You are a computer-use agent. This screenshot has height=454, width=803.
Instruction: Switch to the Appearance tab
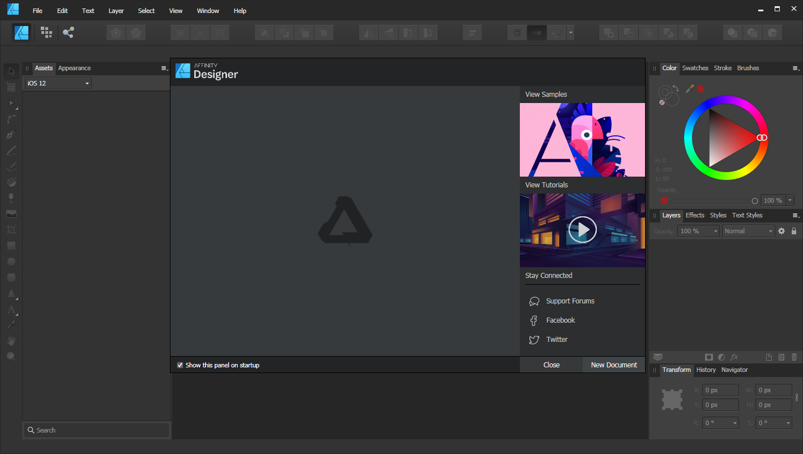tap(74, 68)
